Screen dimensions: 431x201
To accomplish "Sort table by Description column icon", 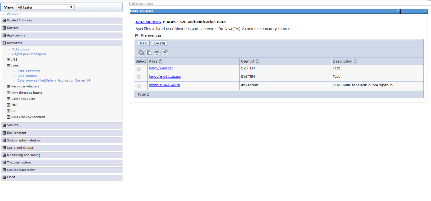I will [x=355, y=61].
